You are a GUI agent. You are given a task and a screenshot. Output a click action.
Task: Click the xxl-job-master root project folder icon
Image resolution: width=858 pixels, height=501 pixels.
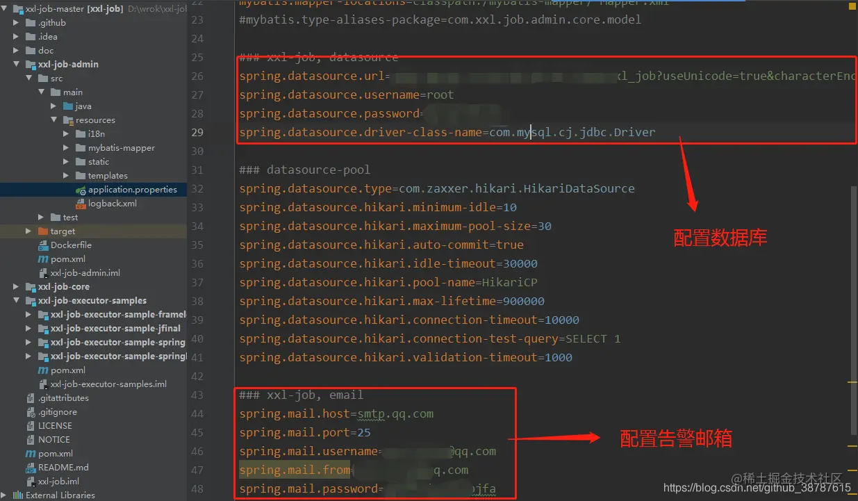18,9
